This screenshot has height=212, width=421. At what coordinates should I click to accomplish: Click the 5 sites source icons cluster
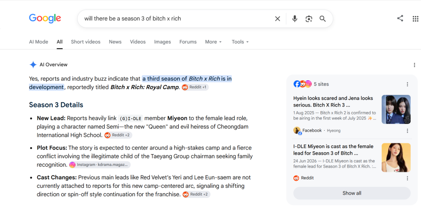(x=302, y=84)
